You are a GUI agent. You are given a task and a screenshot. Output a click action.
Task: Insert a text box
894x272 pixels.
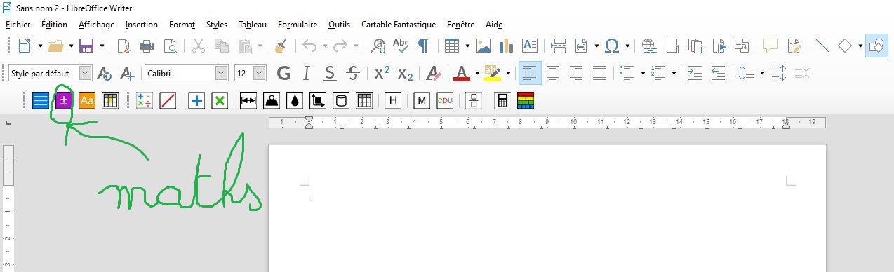tap(530, 46)
